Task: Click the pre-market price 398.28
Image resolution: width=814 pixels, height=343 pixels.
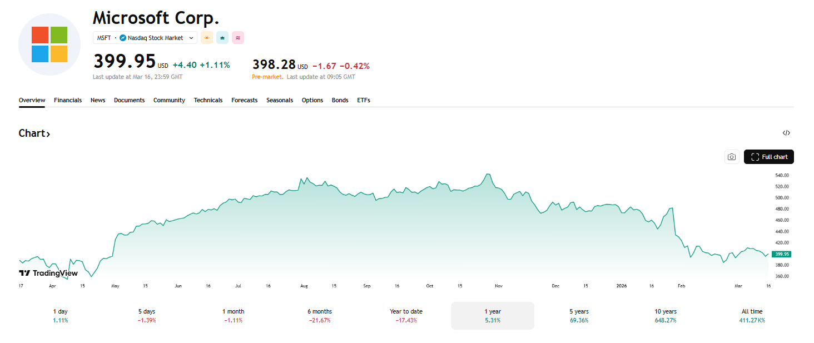Action: pyautogui.click(x=274, y=65)
